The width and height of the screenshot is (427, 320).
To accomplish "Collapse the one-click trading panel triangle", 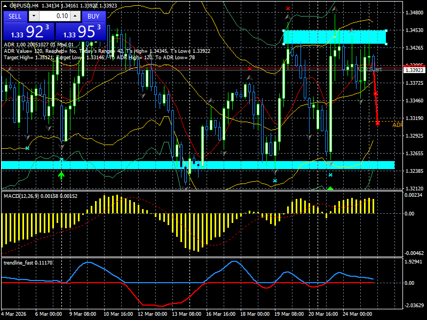I will 5,5.
